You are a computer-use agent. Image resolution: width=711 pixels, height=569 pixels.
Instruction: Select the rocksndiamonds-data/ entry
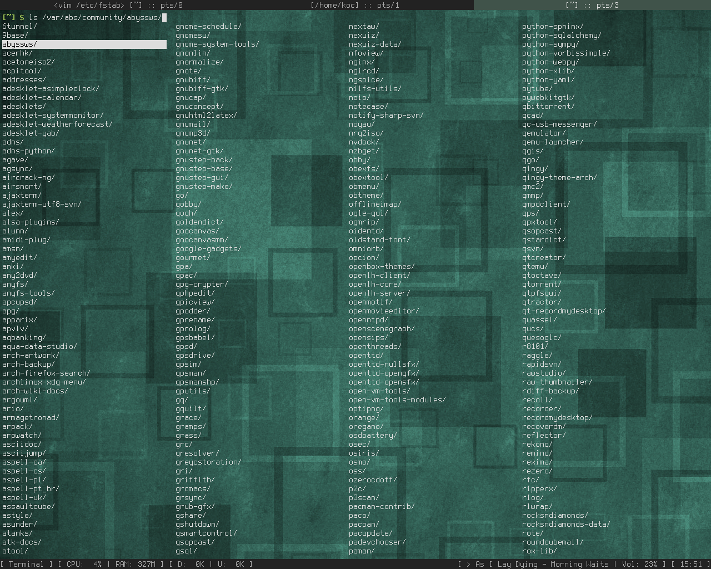(566, 524)
